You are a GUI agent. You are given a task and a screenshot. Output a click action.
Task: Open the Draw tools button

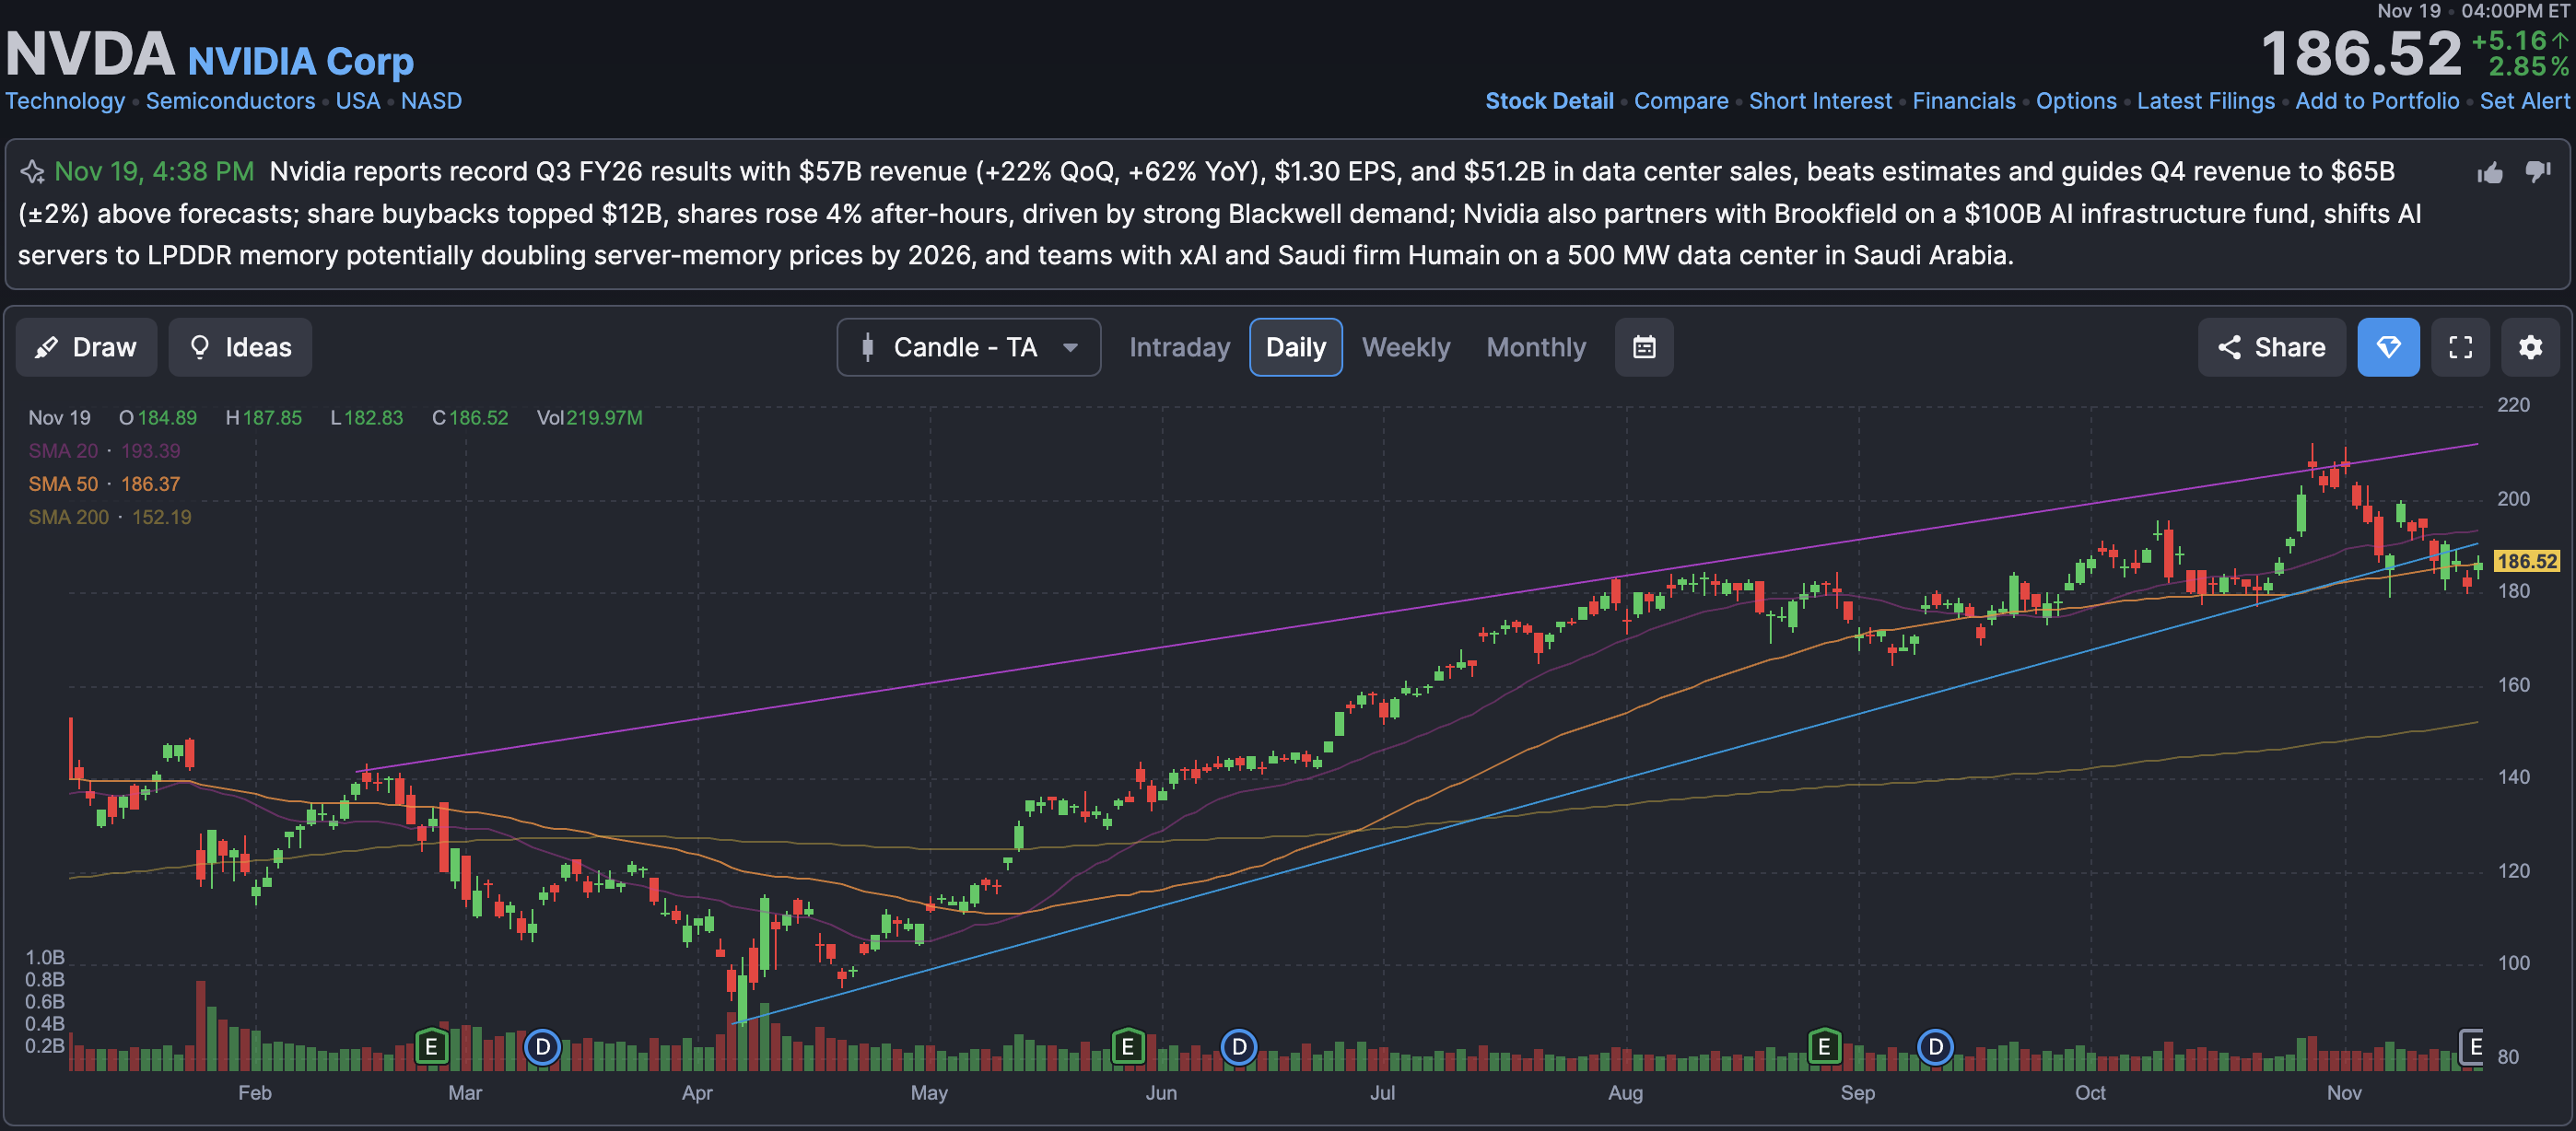[86, 347]
